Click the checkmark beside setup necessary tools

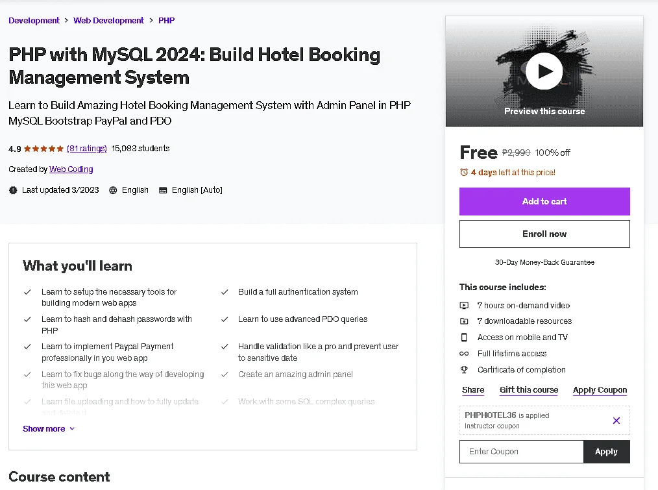(x=27, y=292)
